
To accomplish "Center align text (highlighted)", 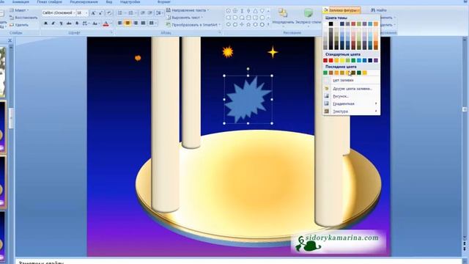I will pos(128,23).
